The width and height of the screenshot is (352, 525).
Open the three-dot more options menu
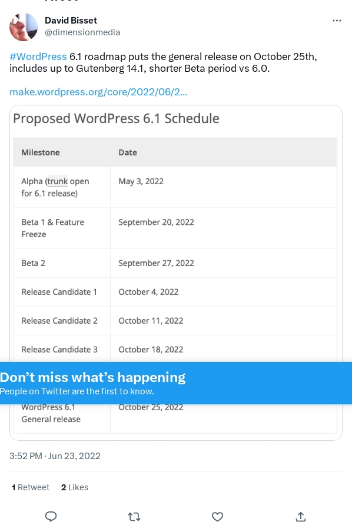tap(337, 21)
